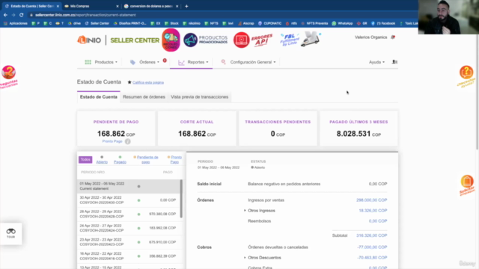Click the Solicitar empaques side icon
Screen dimensions: 479x269
[x=467, y=185]
